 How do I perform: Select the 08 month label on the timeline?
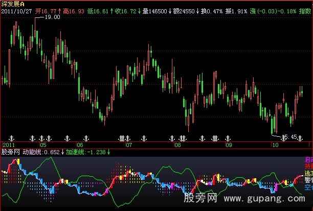point(177,144)
